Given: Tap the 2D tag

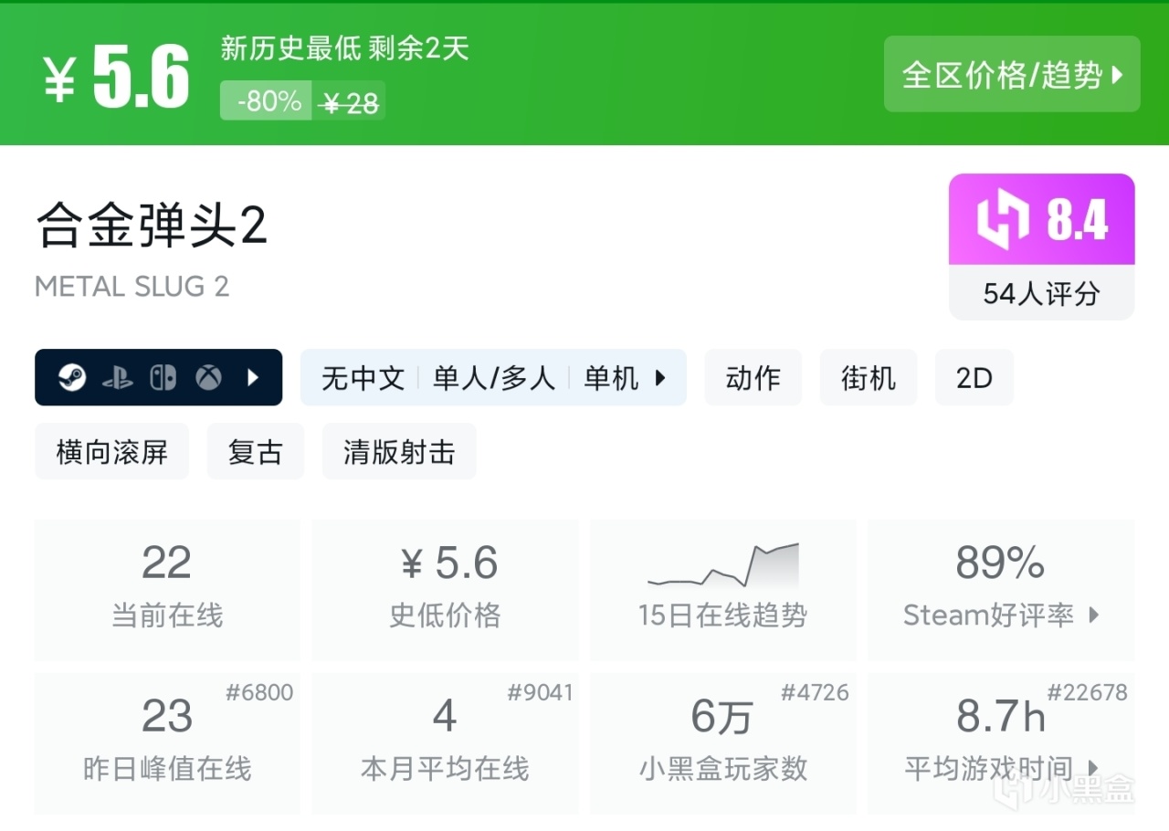Looking at the screenshot, I should [974, 377].
